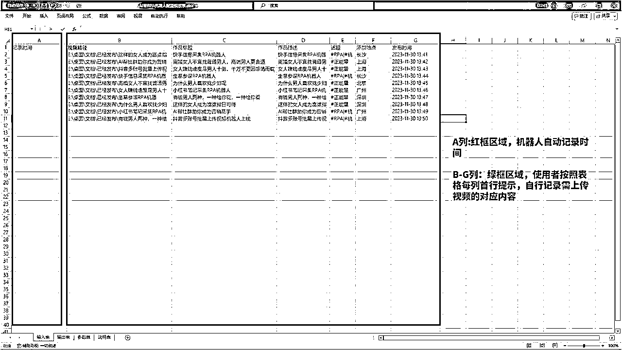Image resolution: width=622 pixels, height=350 pixels.
Task: Select column G header
Action: click(415, 40)
